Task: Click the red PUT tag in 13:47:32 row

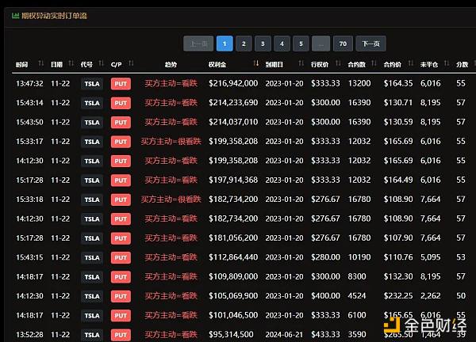Action: [x=121, y=82]
